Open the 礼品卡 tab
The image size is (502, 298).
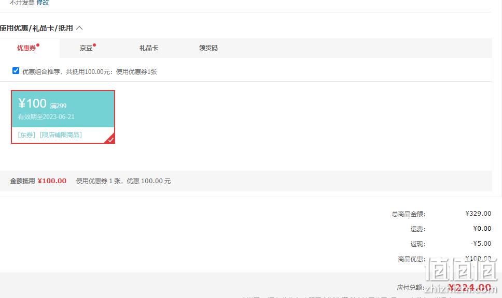pos(148,48)
